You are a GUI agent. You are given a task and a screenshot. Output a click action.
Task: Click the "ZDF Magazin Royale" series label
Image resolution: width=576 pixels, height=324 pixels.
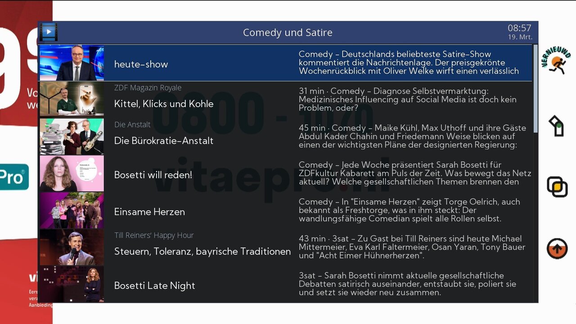point(148,88)
